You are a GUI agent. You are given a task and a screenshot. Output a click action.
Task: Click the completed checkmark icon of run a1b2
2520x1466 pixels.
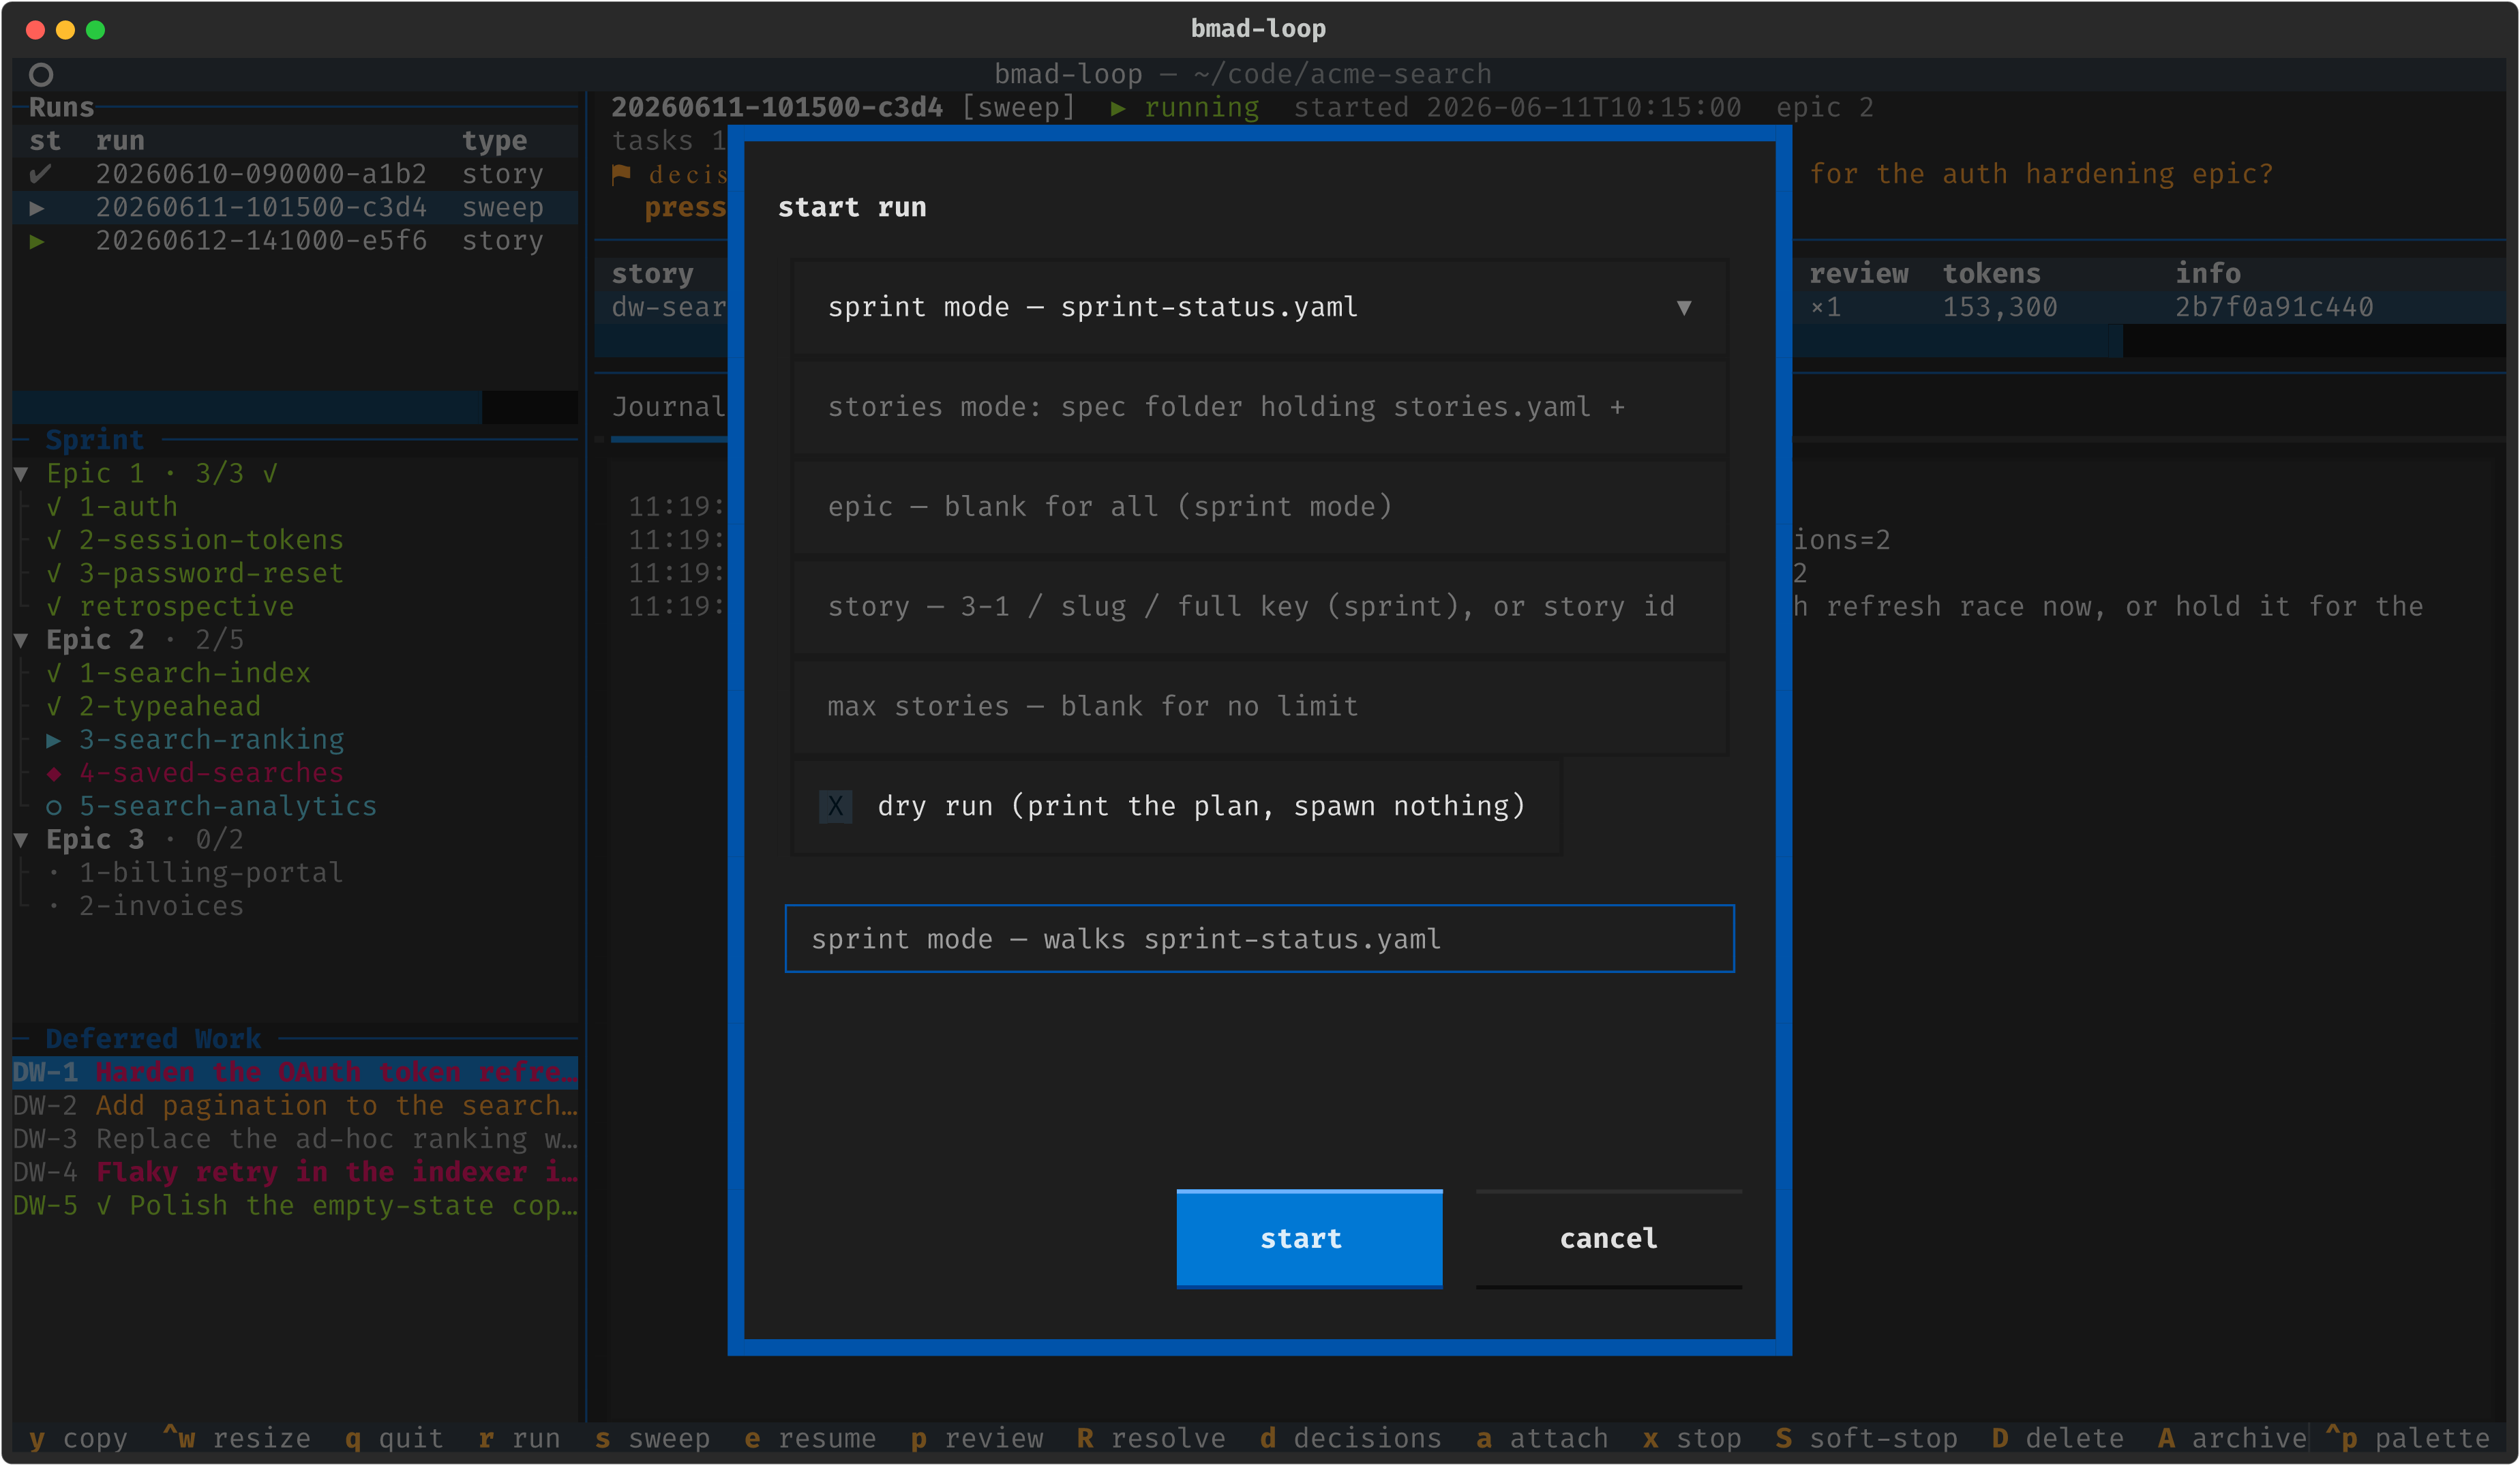coord(39,174)
